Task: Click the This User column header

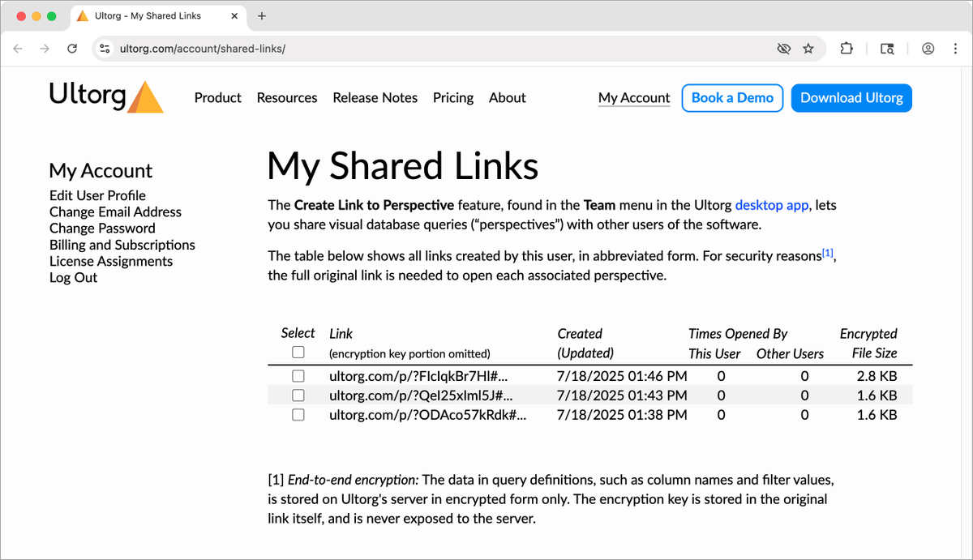Action: click(x=714, y=353)
